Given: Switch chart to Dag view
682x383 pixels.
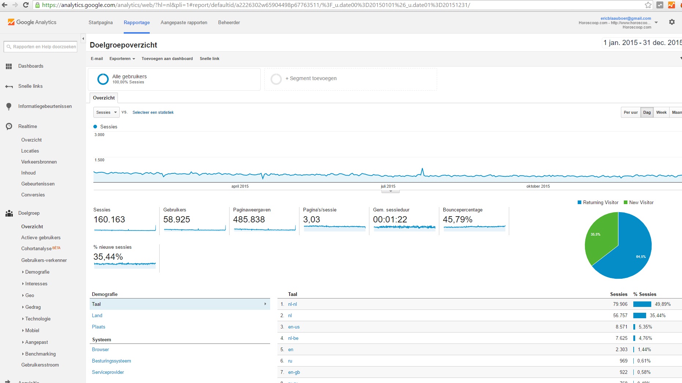Looking at the screenshot, I should pyautogui.click(x=647, y=113).
